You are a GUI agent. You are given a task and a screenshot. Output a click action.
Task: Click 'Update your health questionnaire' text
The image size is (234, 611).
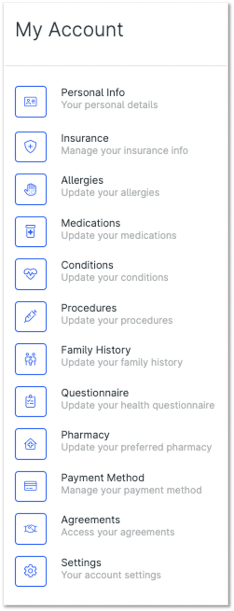click(138, 405)
